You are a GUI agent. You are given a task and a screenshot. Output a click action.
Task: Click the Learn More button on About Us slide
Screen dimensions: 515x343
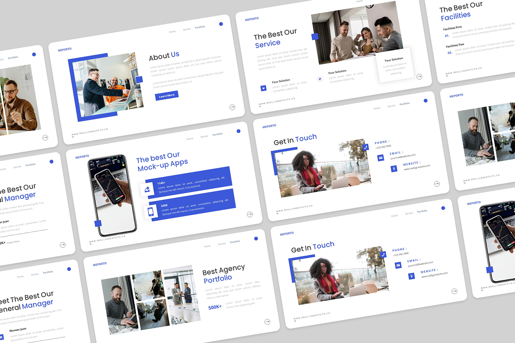point(167,96)
